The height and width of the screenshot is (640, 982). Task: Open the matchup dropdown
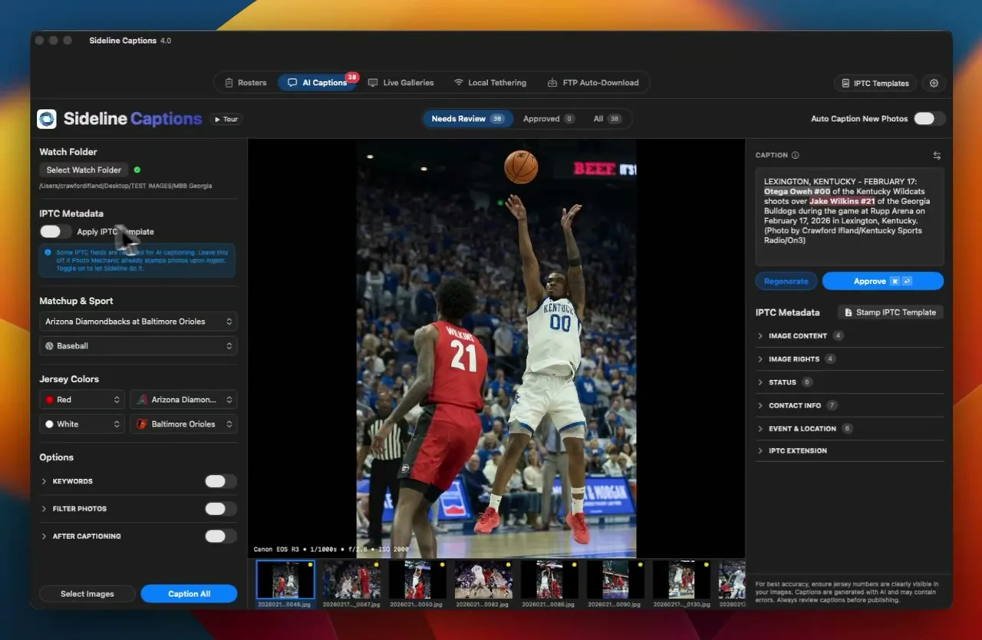click(138, 322)
